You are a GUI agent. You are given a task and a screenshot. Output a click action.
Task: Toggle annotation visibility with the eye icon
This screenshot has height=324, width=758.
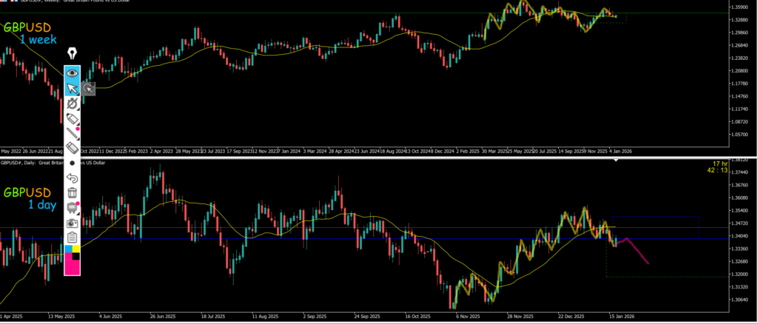point(72,72)
